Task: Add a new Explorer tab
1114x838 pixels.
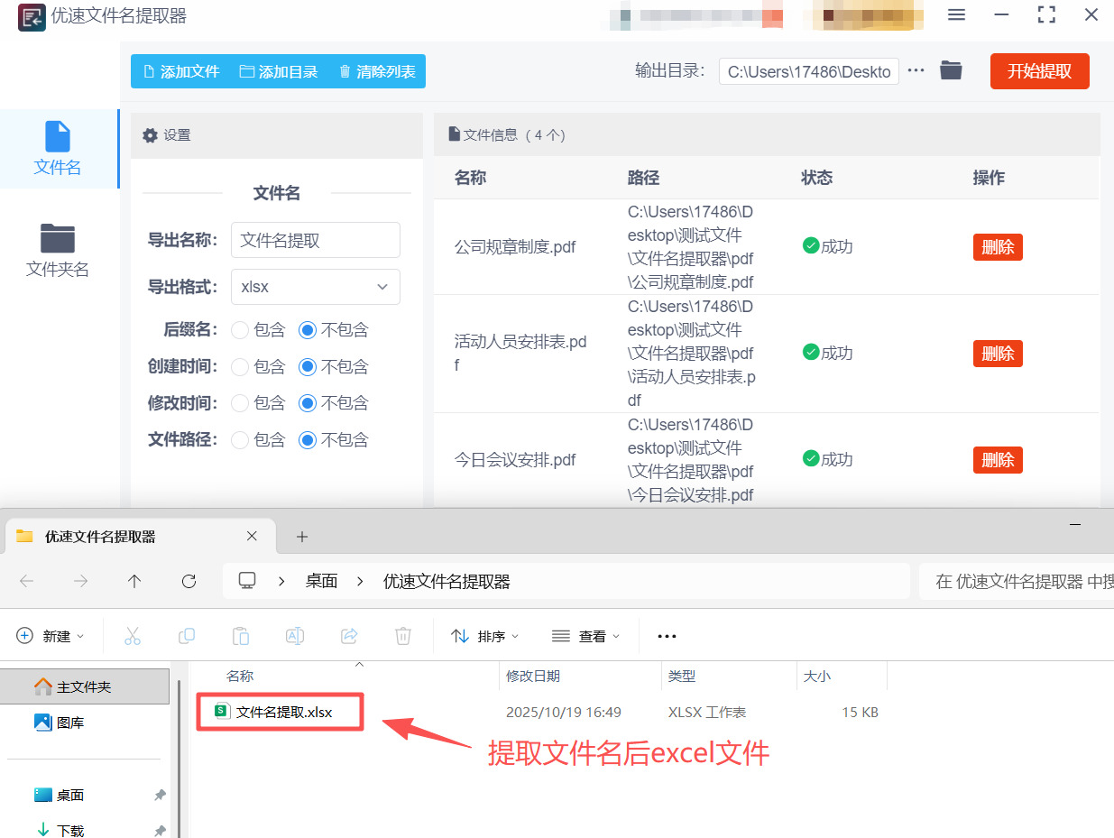Action: 302,537
